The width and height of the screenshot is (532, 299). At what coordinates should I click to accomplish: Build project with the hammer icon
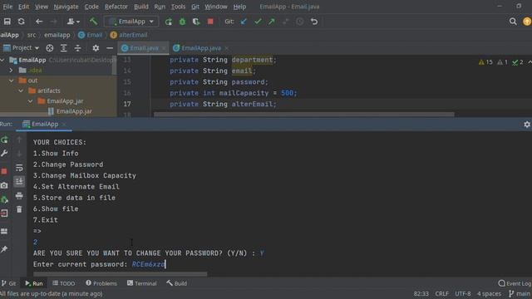coord(93,22)
